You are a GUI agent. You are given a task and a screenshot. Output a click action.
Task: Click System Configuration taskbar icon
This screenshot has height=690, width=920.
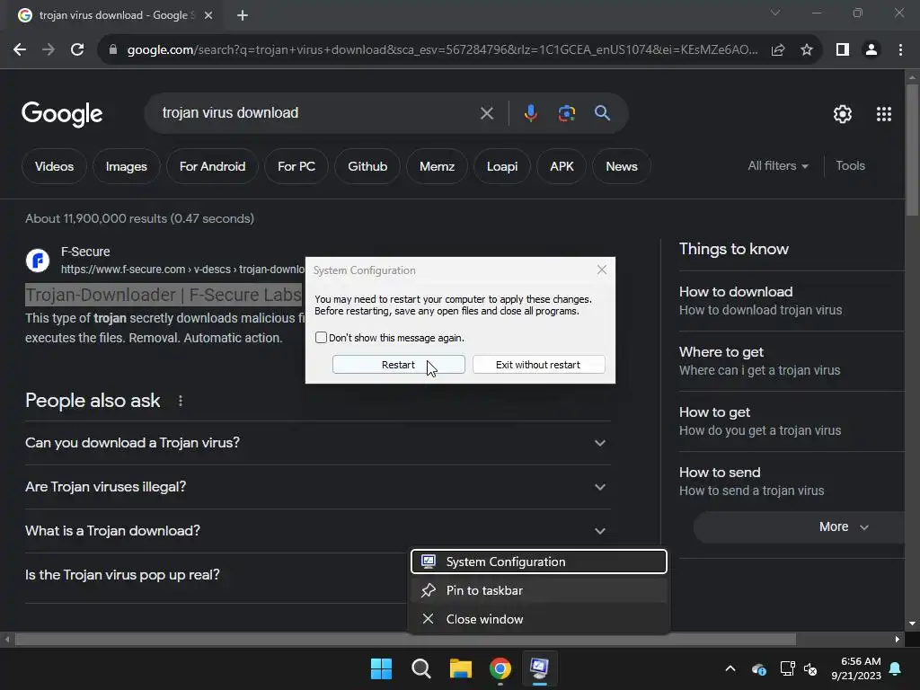point(539,668)
